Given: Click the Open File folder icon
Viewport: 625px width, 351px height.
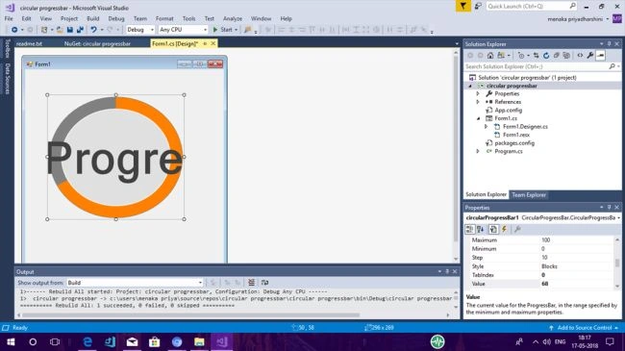Looking at the screenshot, I should point(60,30).
